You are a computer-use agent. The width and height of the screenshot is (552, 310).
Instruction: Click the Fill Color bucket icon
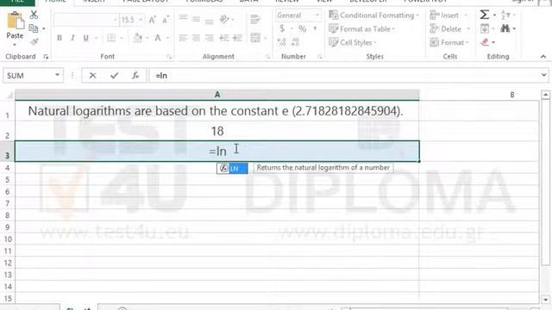click(x=138, y=38)
